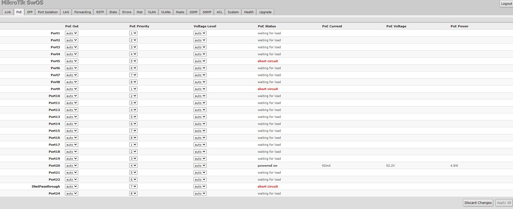Viewport: 513px width, 209px height.
Task: Switch to the Link tab
Action: tap(8, 12)
